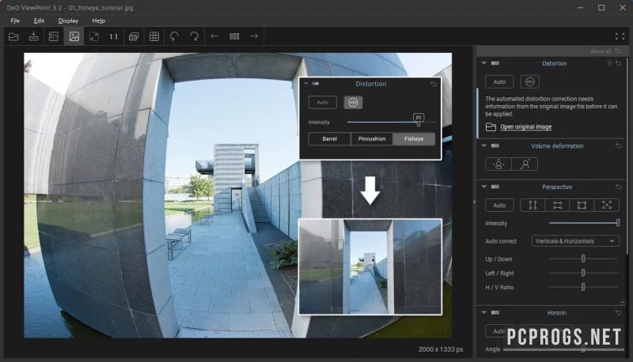This screenshot has width=633, height=362.
Task: Open the Help menu
Action: [x=98, y=21]
